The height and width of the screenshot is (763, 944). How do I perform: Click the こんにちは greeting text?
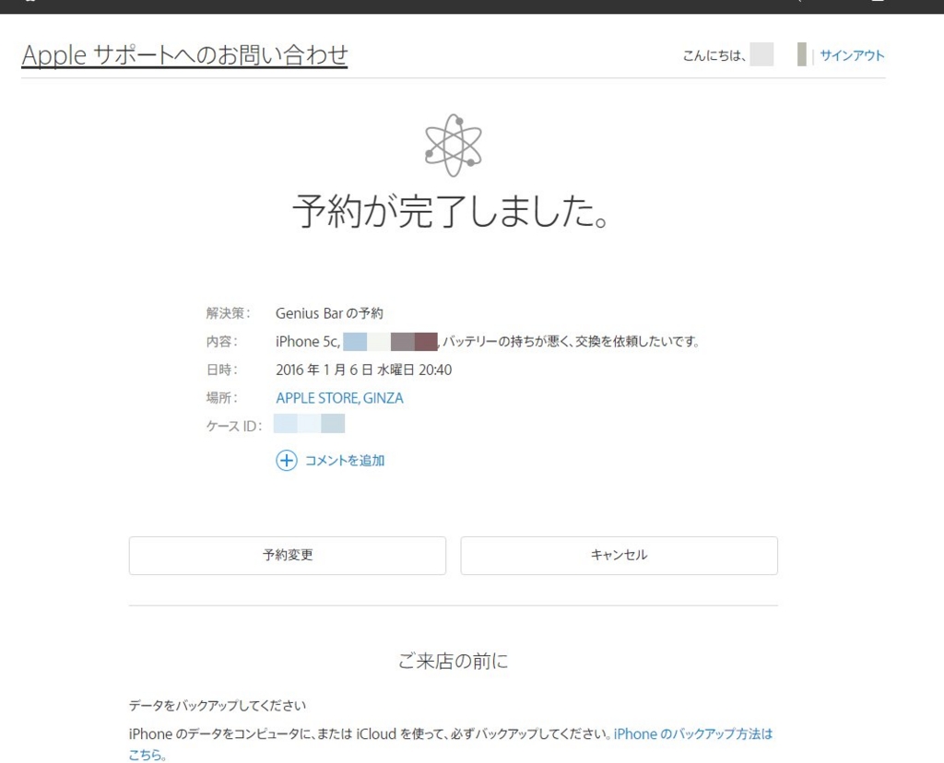click(714, 56)
